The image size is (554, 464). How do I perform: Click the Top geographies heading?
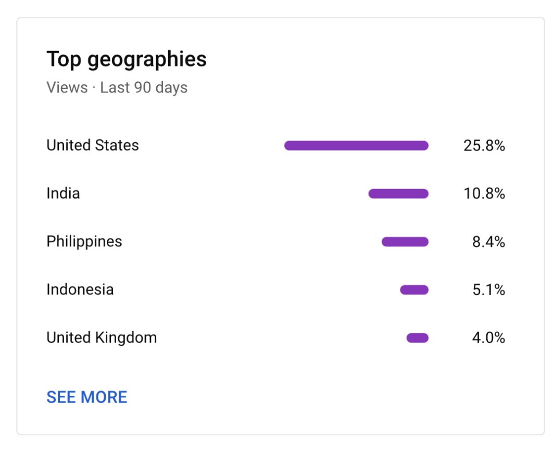(127, 59)
